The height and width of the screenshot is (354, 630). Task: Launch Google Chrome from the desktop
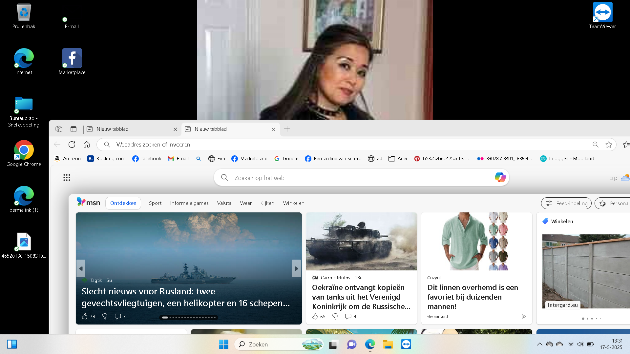[24, 154]
